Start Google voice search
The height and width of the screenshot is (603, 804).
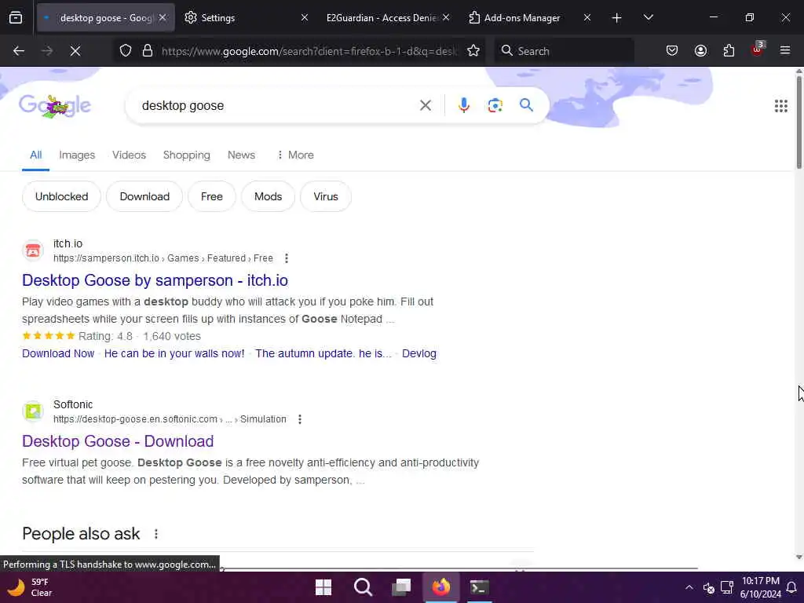point(463,106)
